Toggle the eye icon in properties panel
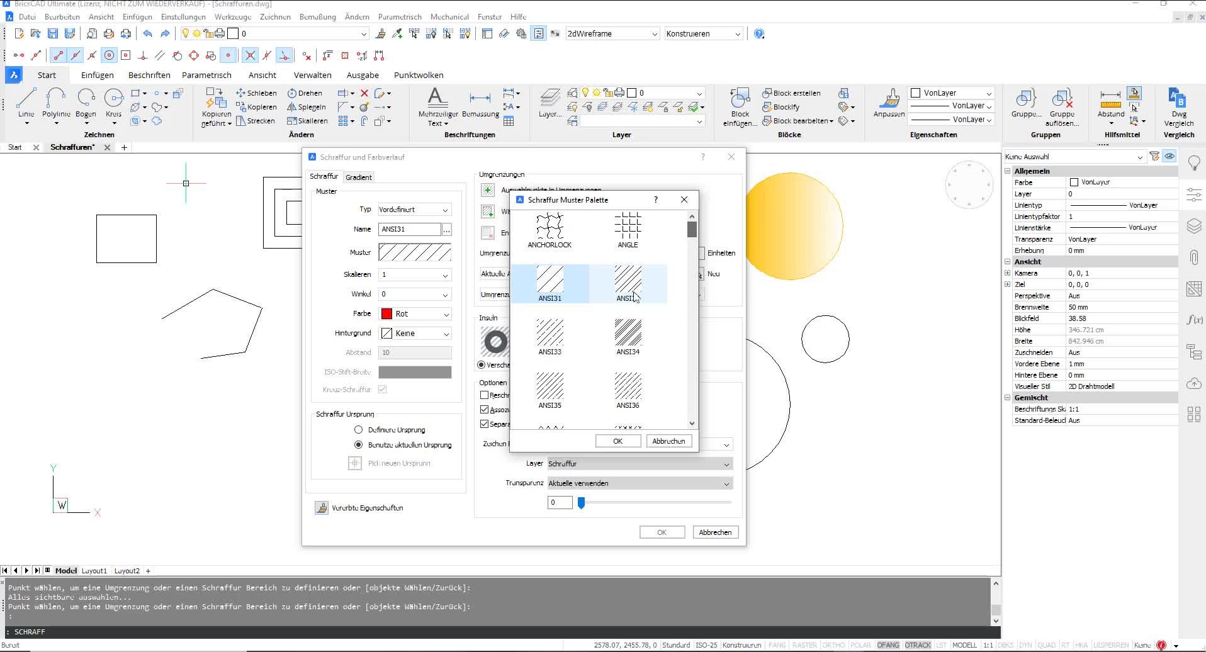 click(x=1169, y=156)
